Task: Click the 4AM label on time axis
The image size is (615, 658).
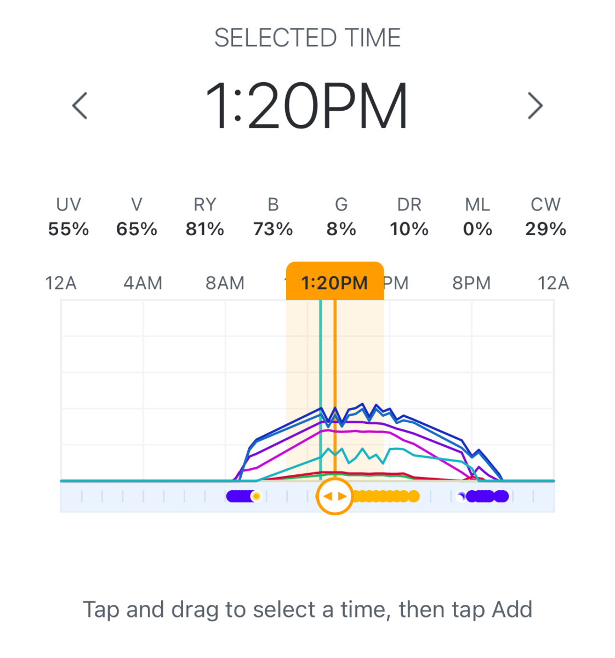Action: click(x=143, y=283)
